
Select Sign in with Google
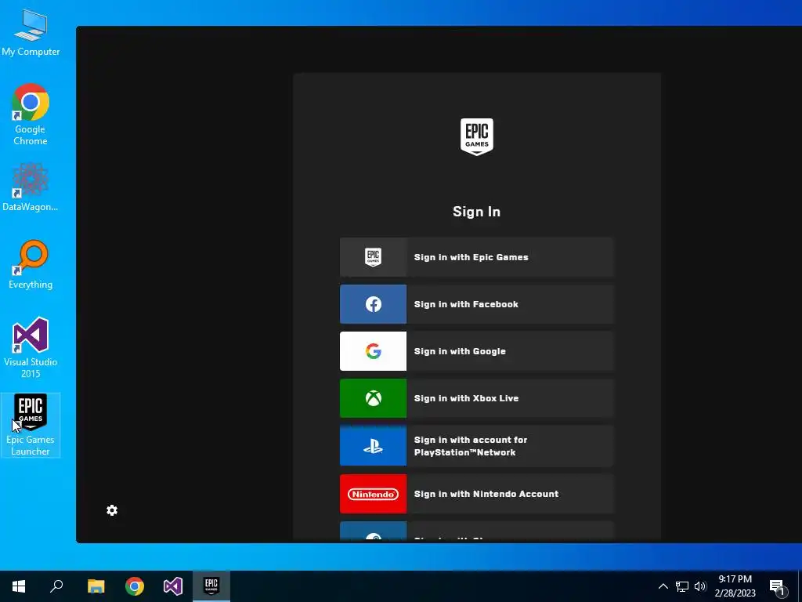(476, 351)
